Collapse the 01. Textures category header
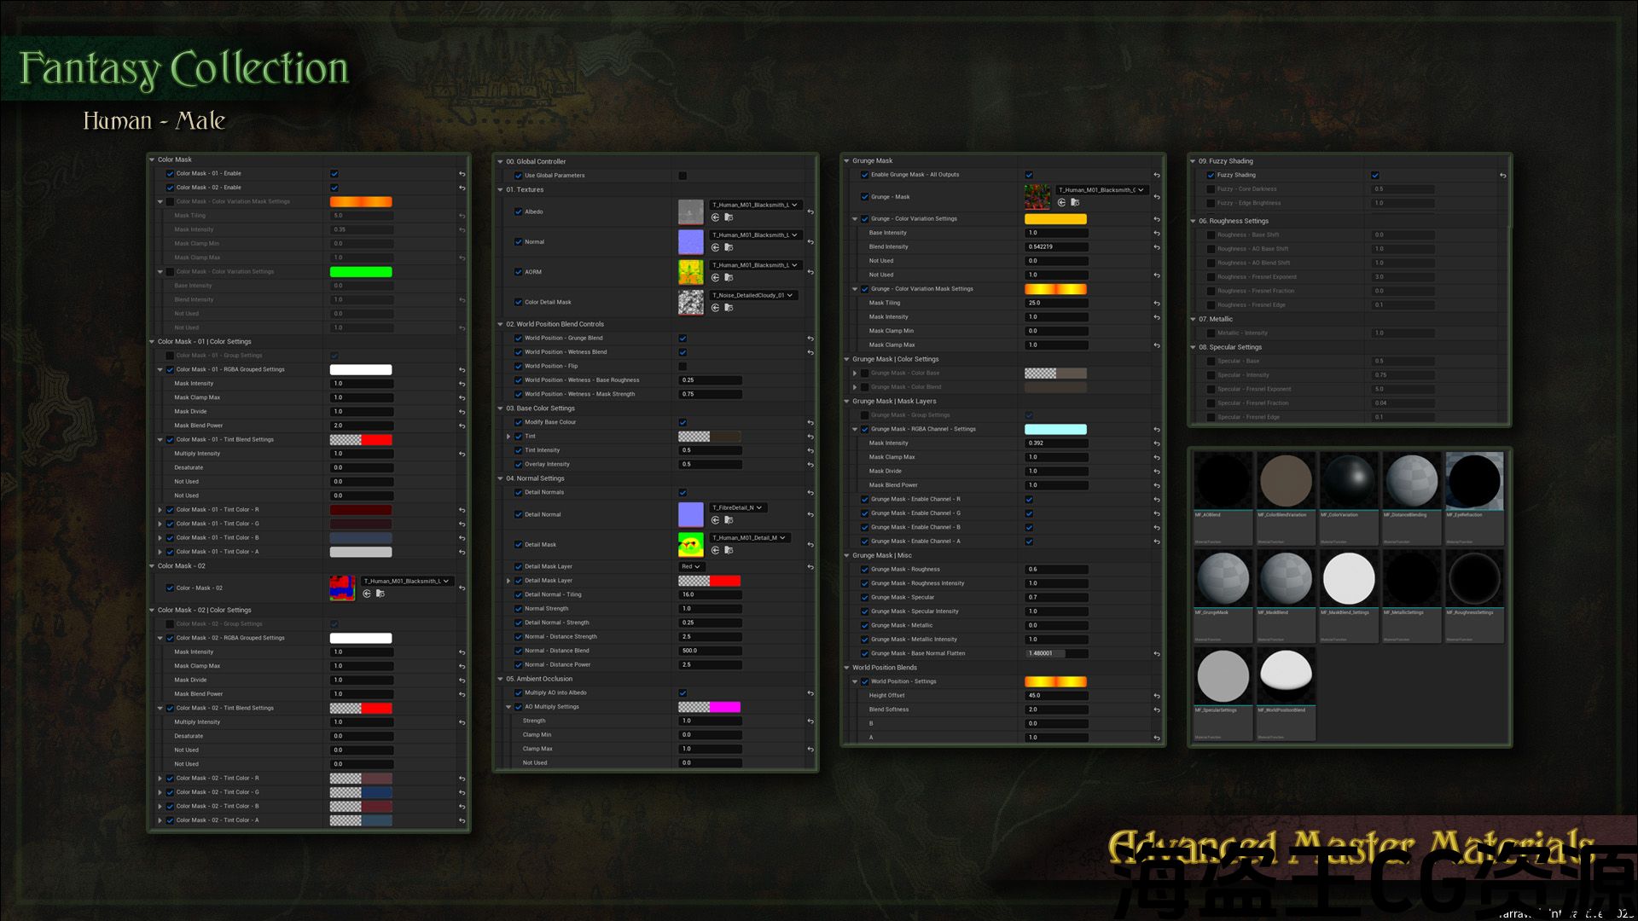 tap(500, 190)
